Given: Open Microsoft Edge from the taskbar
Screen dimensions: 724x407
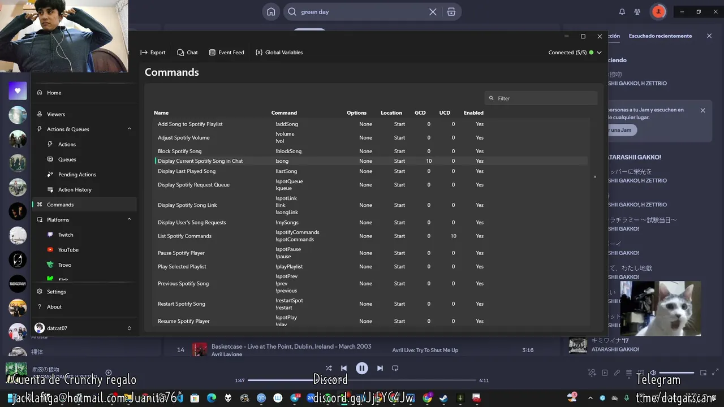Looking at the screenshot, I should tap(212, 398).
